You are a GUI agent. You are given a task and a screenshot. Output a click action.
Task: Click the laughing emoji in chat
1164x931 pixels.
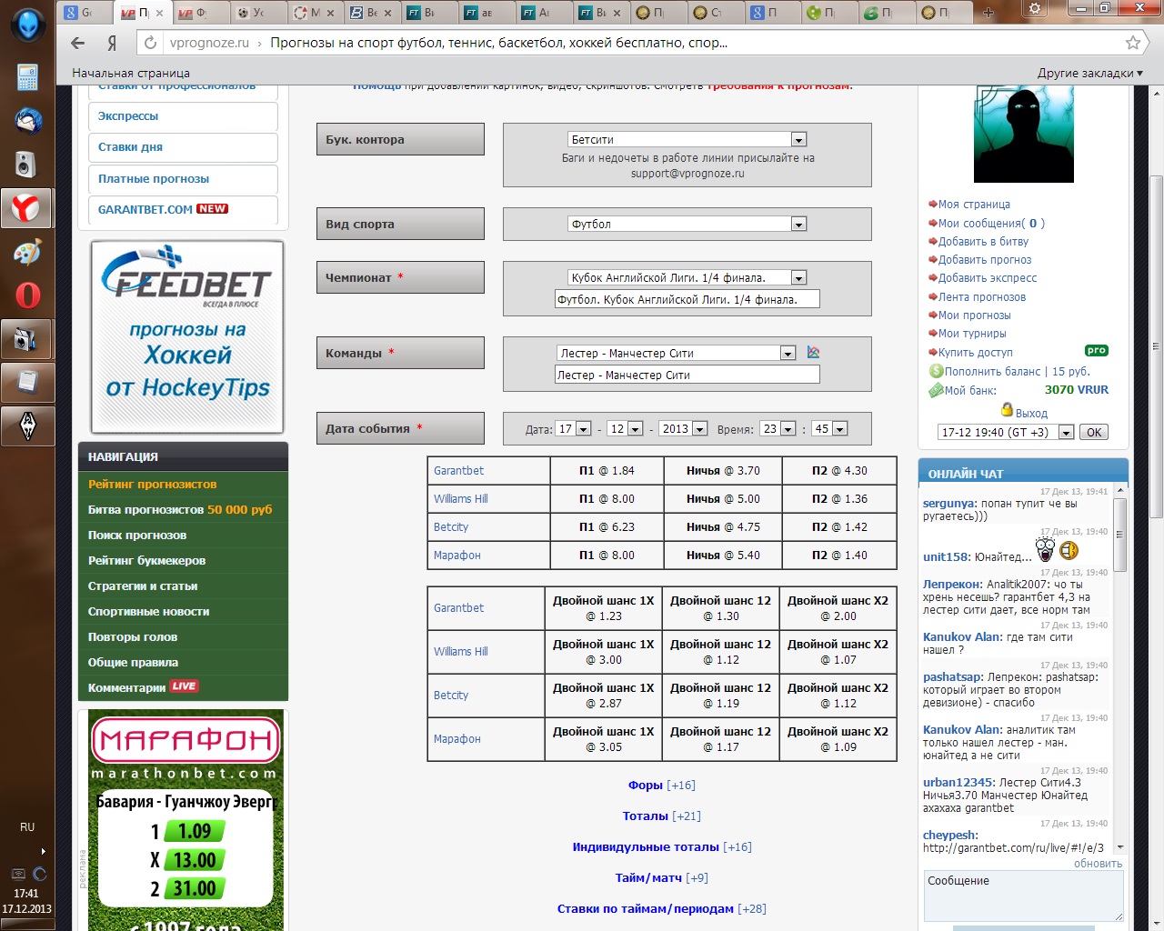1069,550
